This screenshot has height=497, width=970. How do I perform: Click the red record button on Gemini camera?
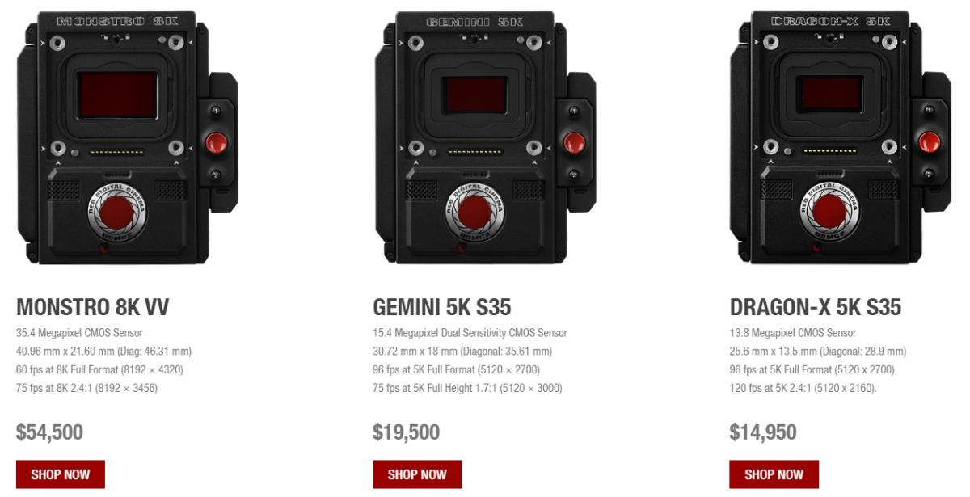(573, 142)
